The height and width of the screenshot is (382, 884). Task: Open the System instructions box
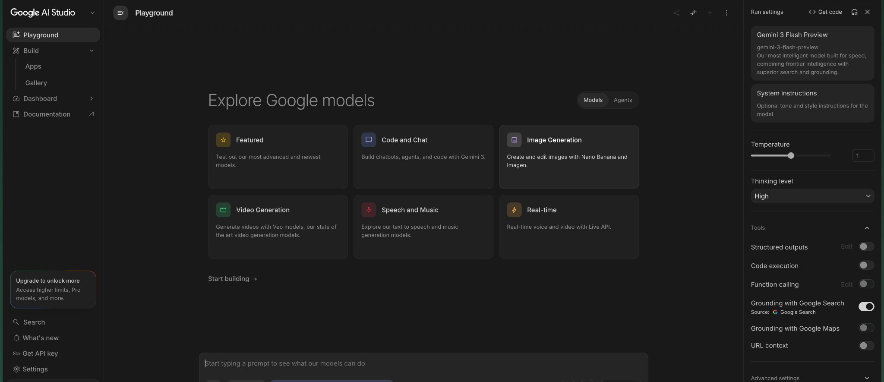click(812, 103)
